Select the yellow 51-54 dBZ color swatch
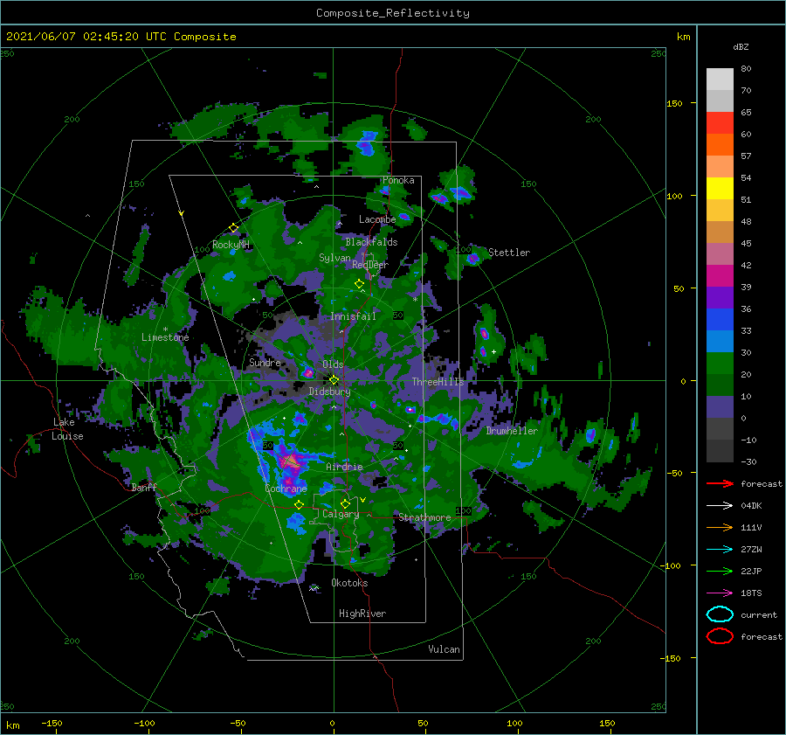Screen dimensions: 786x735 720,188
